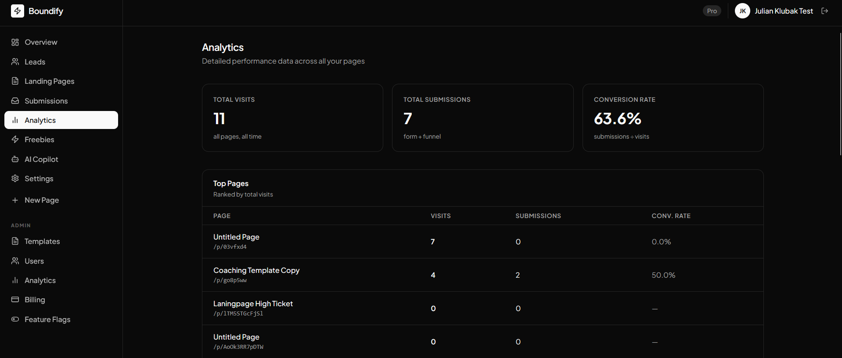
Task: Click the 50.0% conversion rate cell
Action: (x=663, y=275)
